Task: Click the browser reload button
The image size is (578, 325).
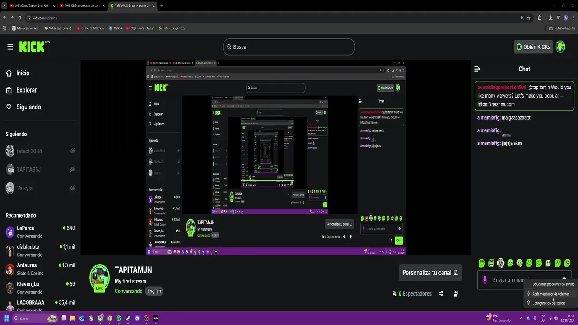Action: (20, 18)
